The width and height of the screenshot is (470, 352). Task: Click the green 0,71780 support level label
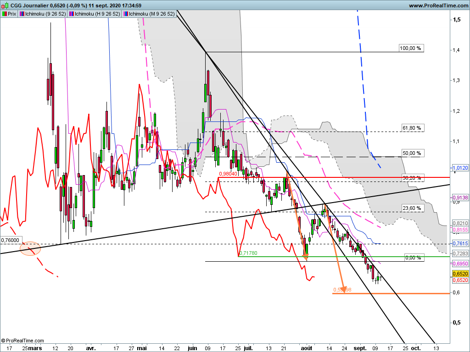tap(251, 253)
